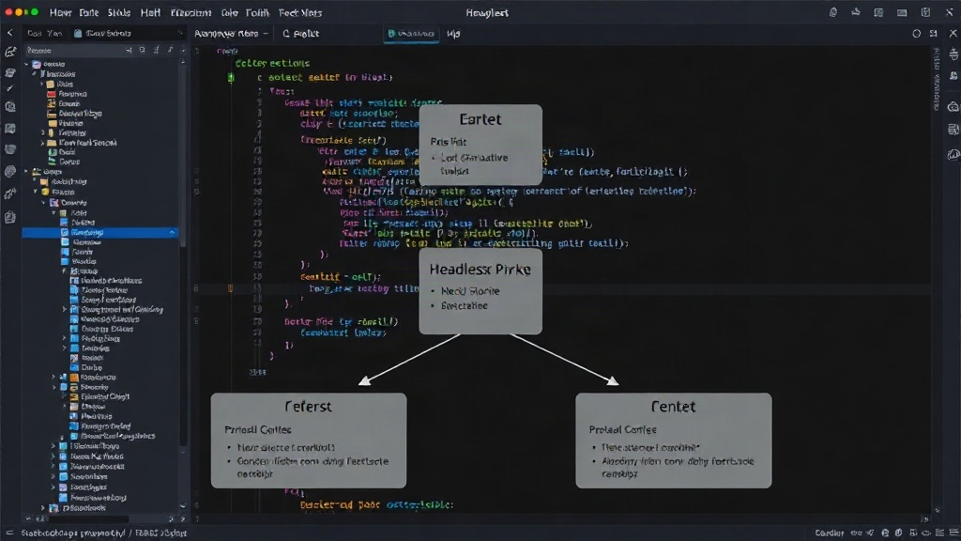The width and height of the screenshot is (961, 541).
Task: Open the vertical text tab beside right tool strip
Action: [x=937, y=80]
